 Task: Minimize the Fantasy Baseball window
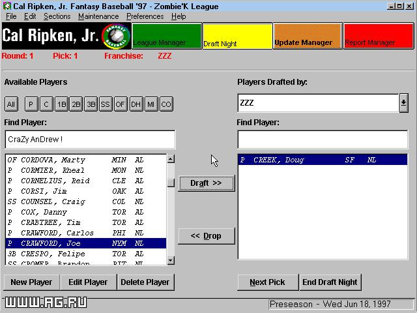point(391,6)
